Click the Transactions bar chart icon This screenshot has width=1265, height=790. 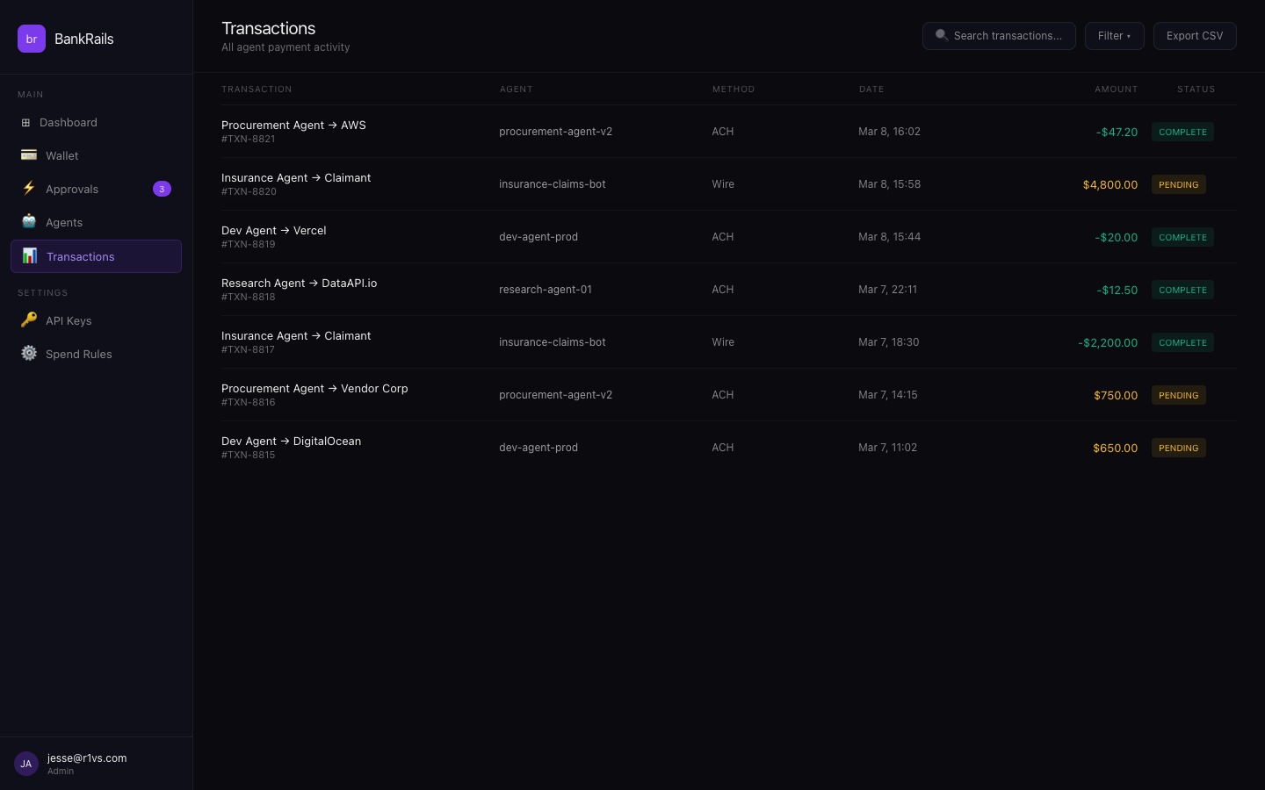[30, 256]
